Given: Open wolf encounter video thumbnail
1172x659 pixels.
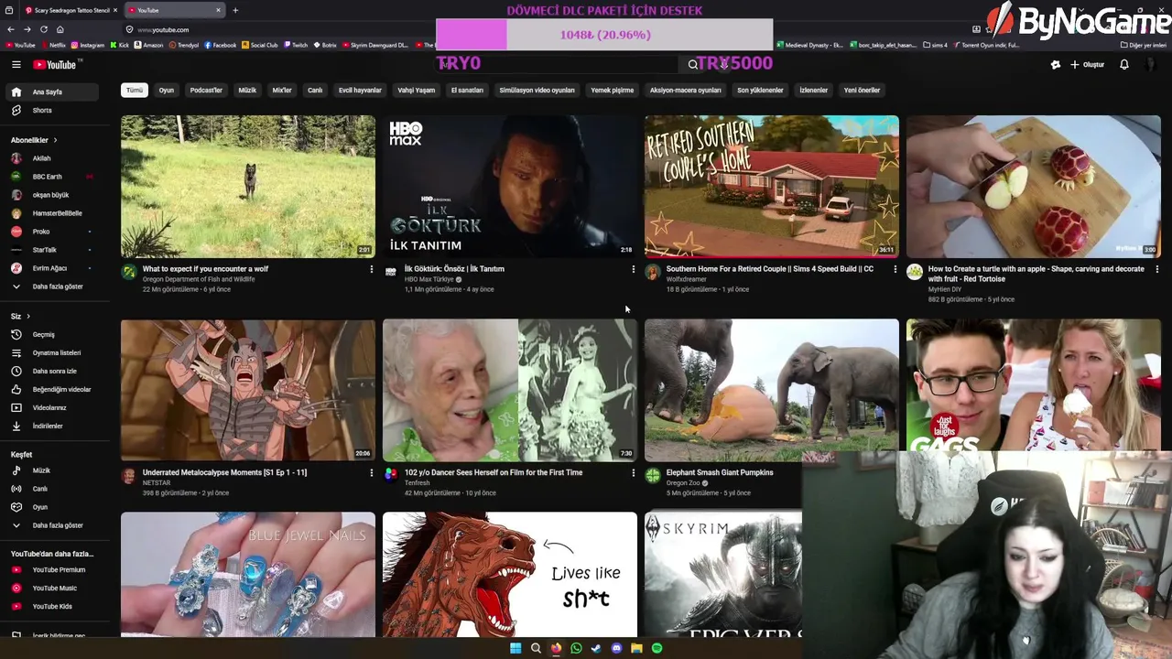Looking at the screenshot, I should [248, 187].
